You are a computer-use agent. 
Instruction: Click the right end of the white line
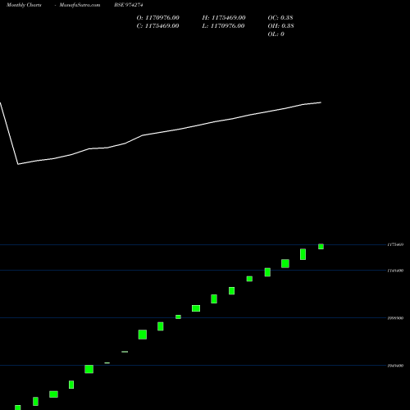[321, 102]
